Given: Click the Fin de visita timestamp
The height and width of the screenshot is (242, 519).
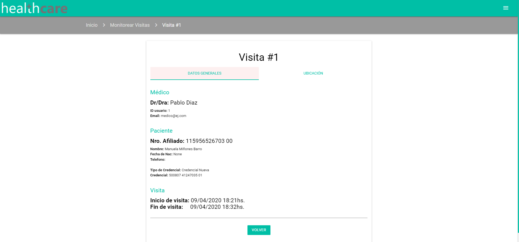Looking at the screenshot, I should point(217,207).
